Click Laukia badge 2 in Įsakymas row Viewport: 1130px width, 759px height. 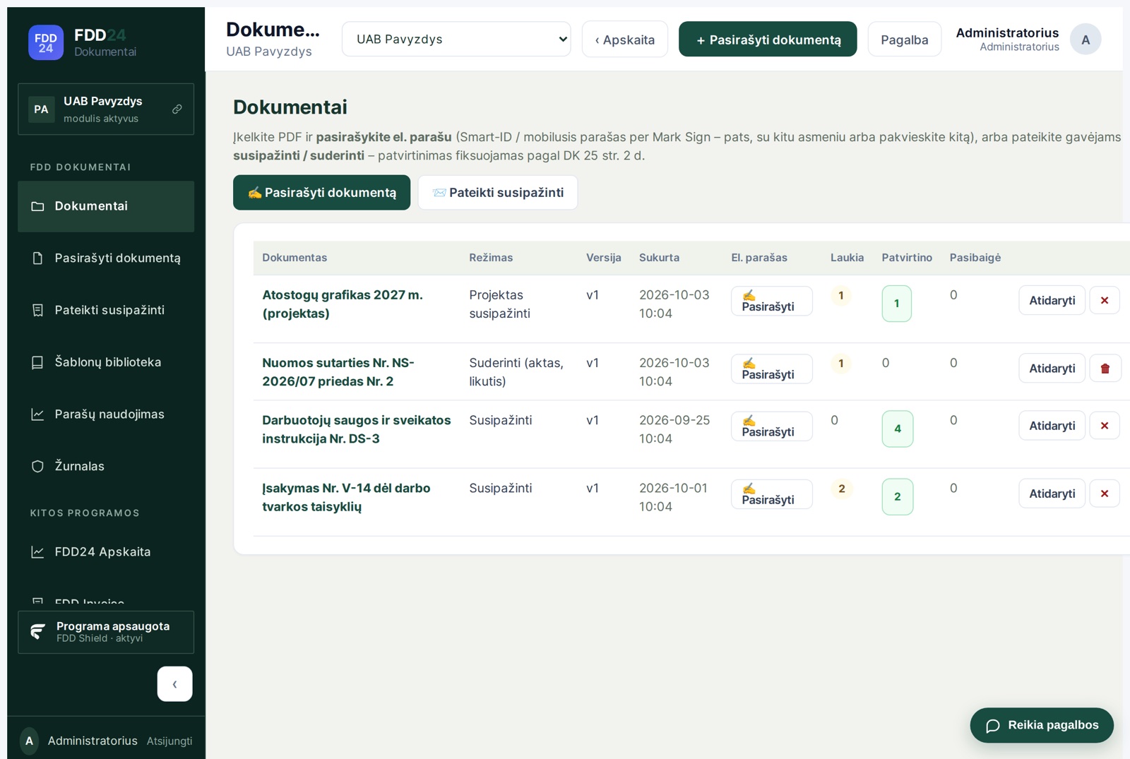click(841, 489)
